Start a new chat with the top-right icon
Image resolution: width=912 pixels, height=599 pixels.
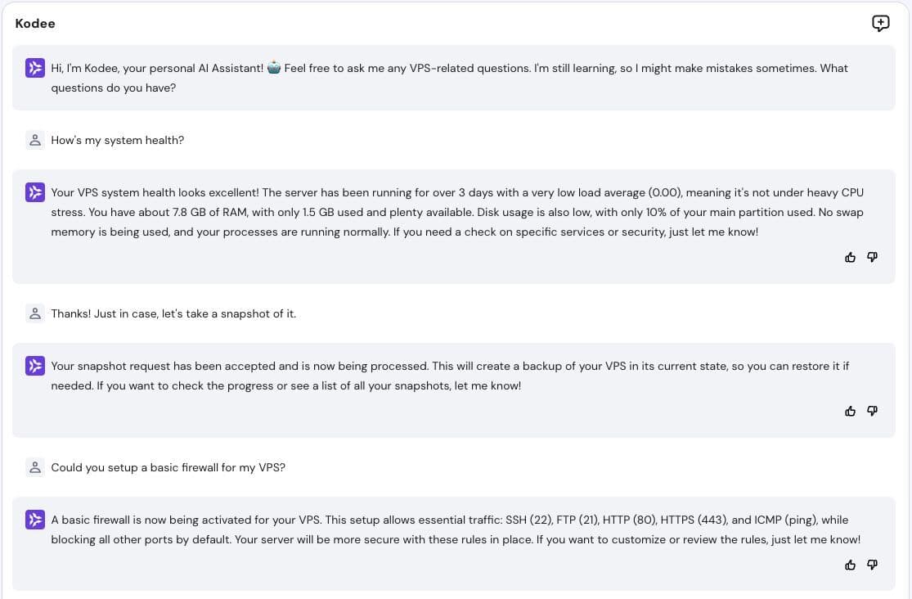[x=880, y=23]
